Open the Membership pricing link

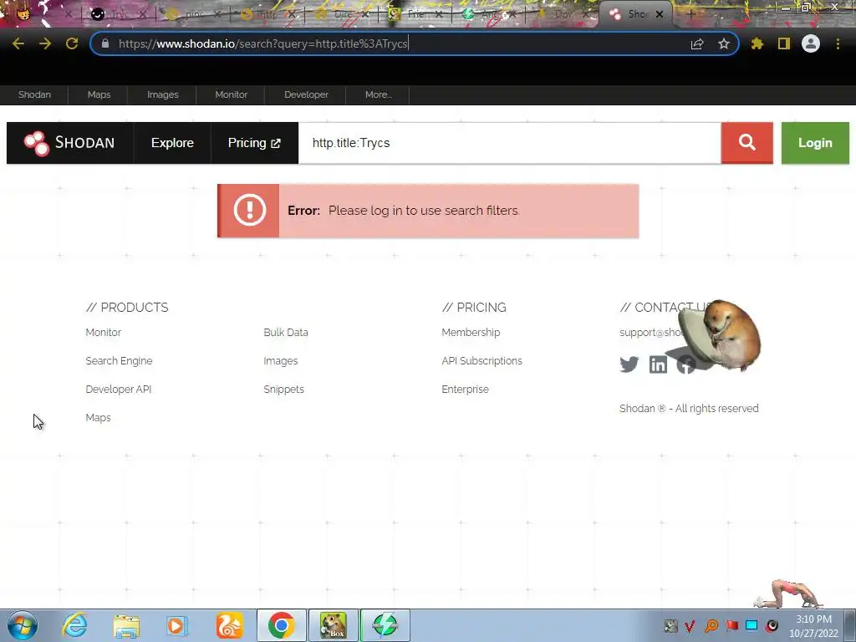point(471,333)
